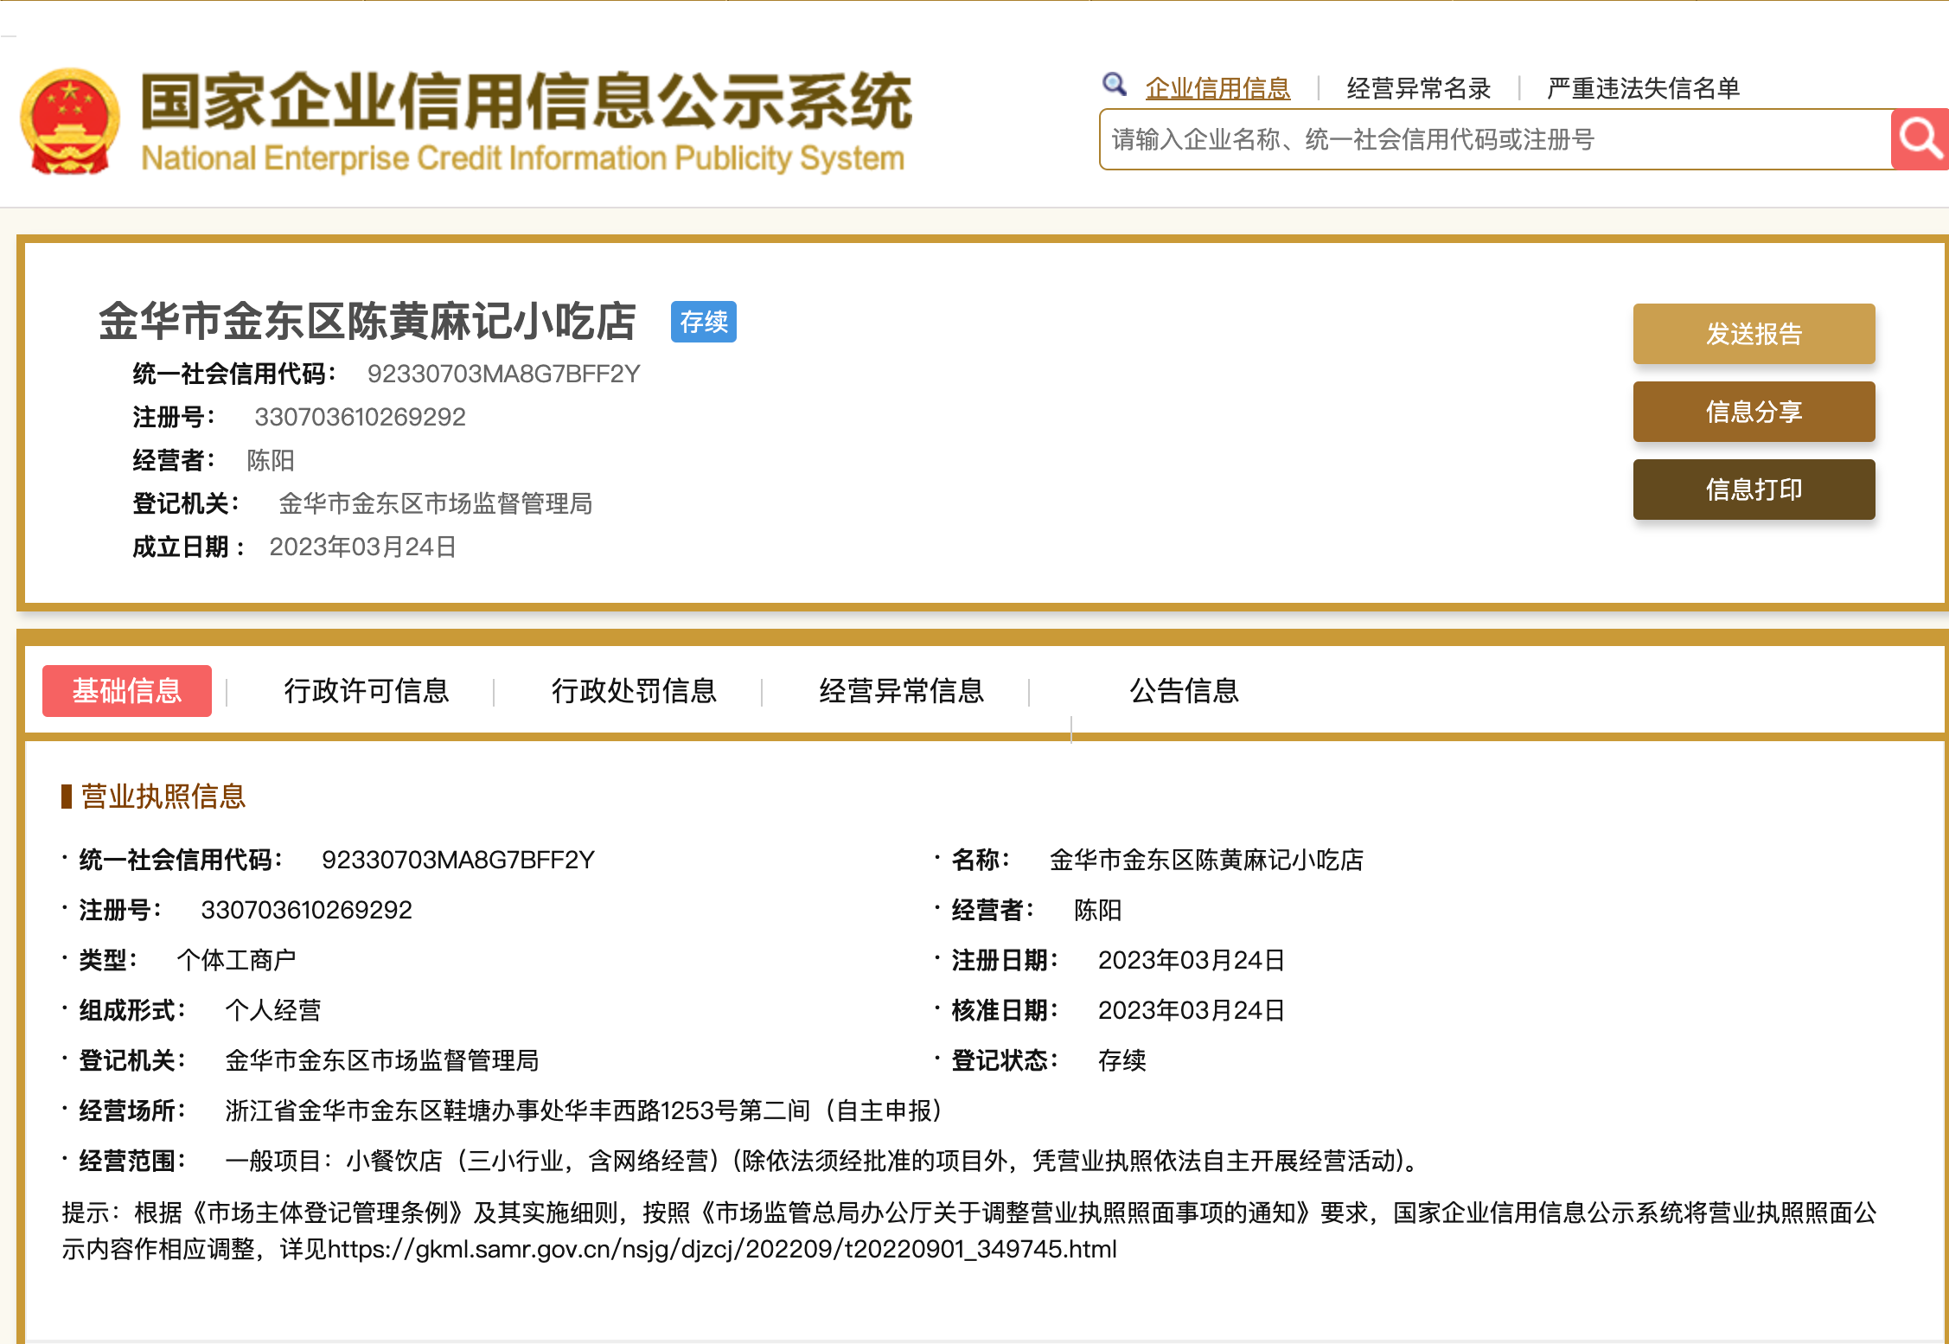This screenshot has width=1949, height=1344.
Task: Click the national emblem logo
Action: coord(69,122)
